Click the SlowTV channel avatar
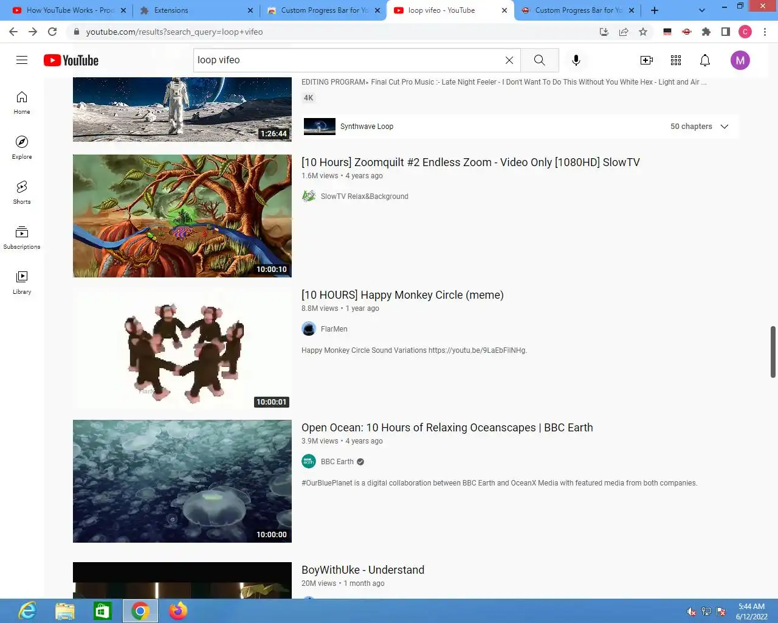 309,196
